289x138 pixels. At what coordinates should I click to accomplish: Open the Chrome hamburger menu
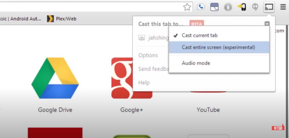point(283,7)
